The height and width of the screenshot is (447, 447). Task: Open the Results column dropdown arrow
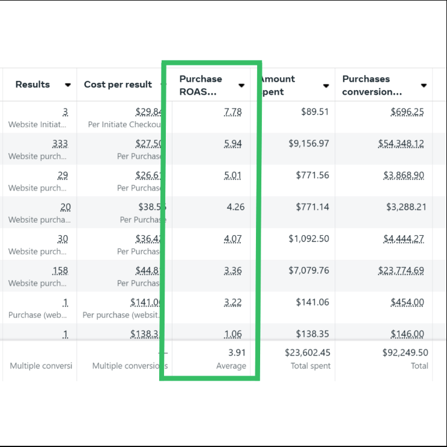[68, 85]
